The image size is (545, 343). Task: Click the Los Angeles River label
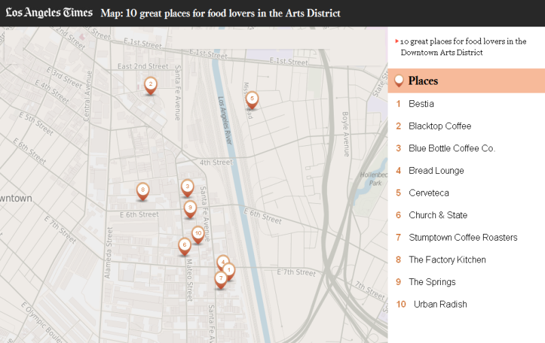click(x=225, y=120)
